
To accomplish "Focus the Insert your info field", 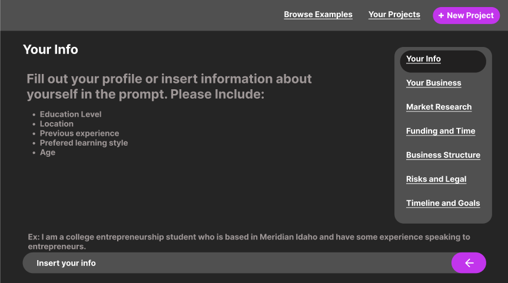I will pyautogui.click(x=235, y=263).
